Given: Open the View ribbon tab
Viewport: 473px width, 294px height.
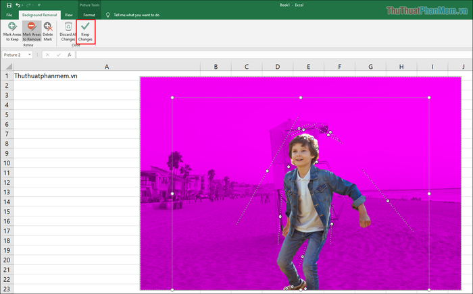Looking at the screenshot, I should 68,15.
